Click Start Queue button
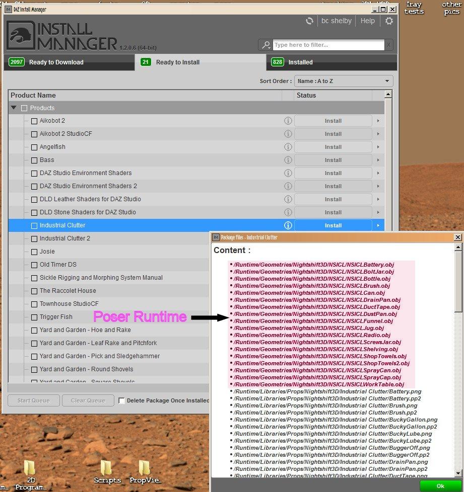The width and height of the screenshot is (464, 492). [x=34, y=400]
